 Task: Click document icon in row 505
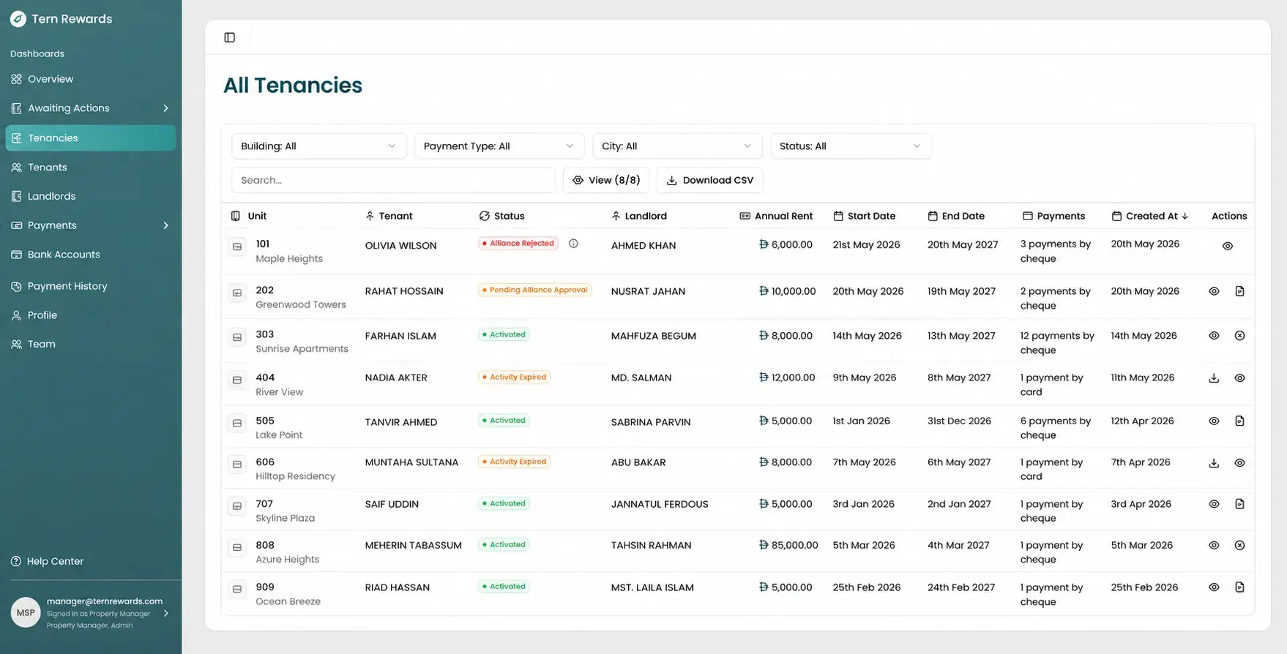(1239, 421)
